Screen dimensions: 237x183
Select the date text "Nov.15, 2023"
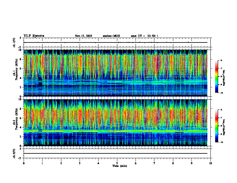coord(83,36)
